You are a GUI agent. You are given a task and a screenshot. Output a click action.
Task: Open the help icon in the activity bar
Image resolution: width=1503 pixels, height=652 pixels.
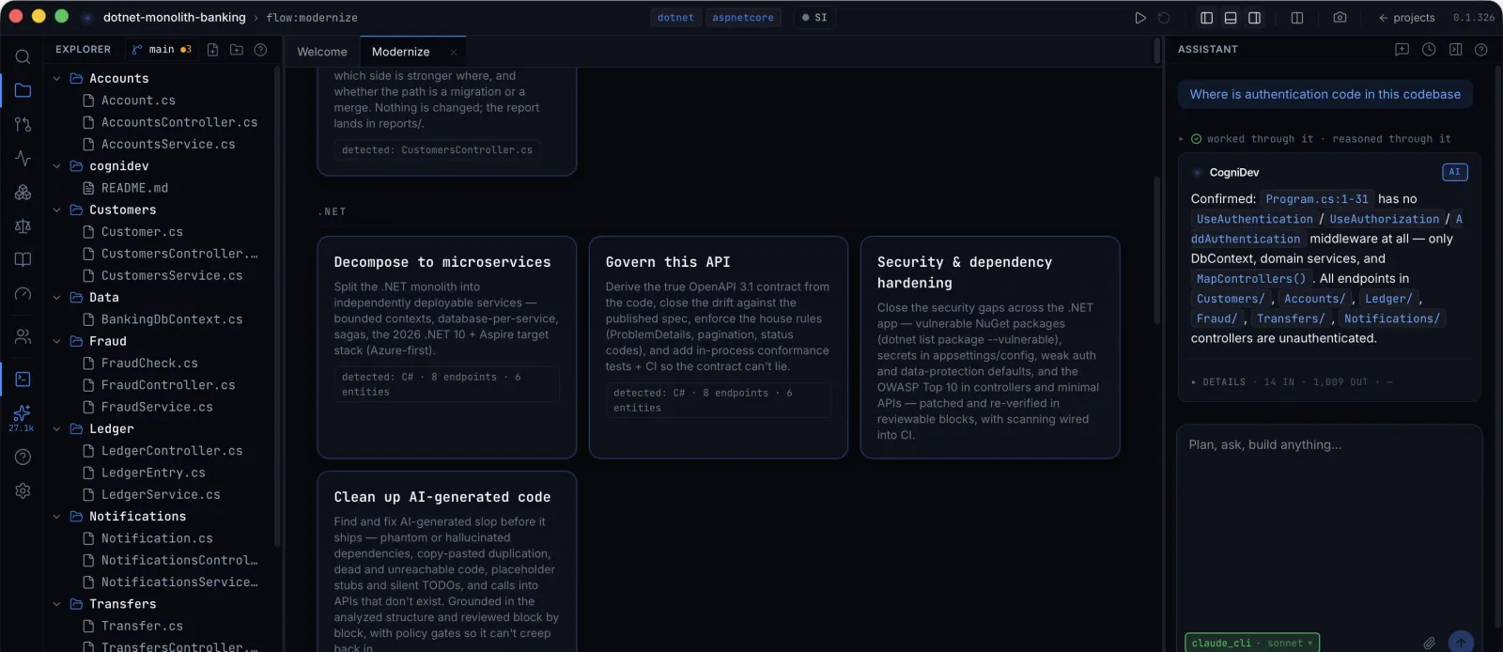pyautogui.click(x=23, y=457)
